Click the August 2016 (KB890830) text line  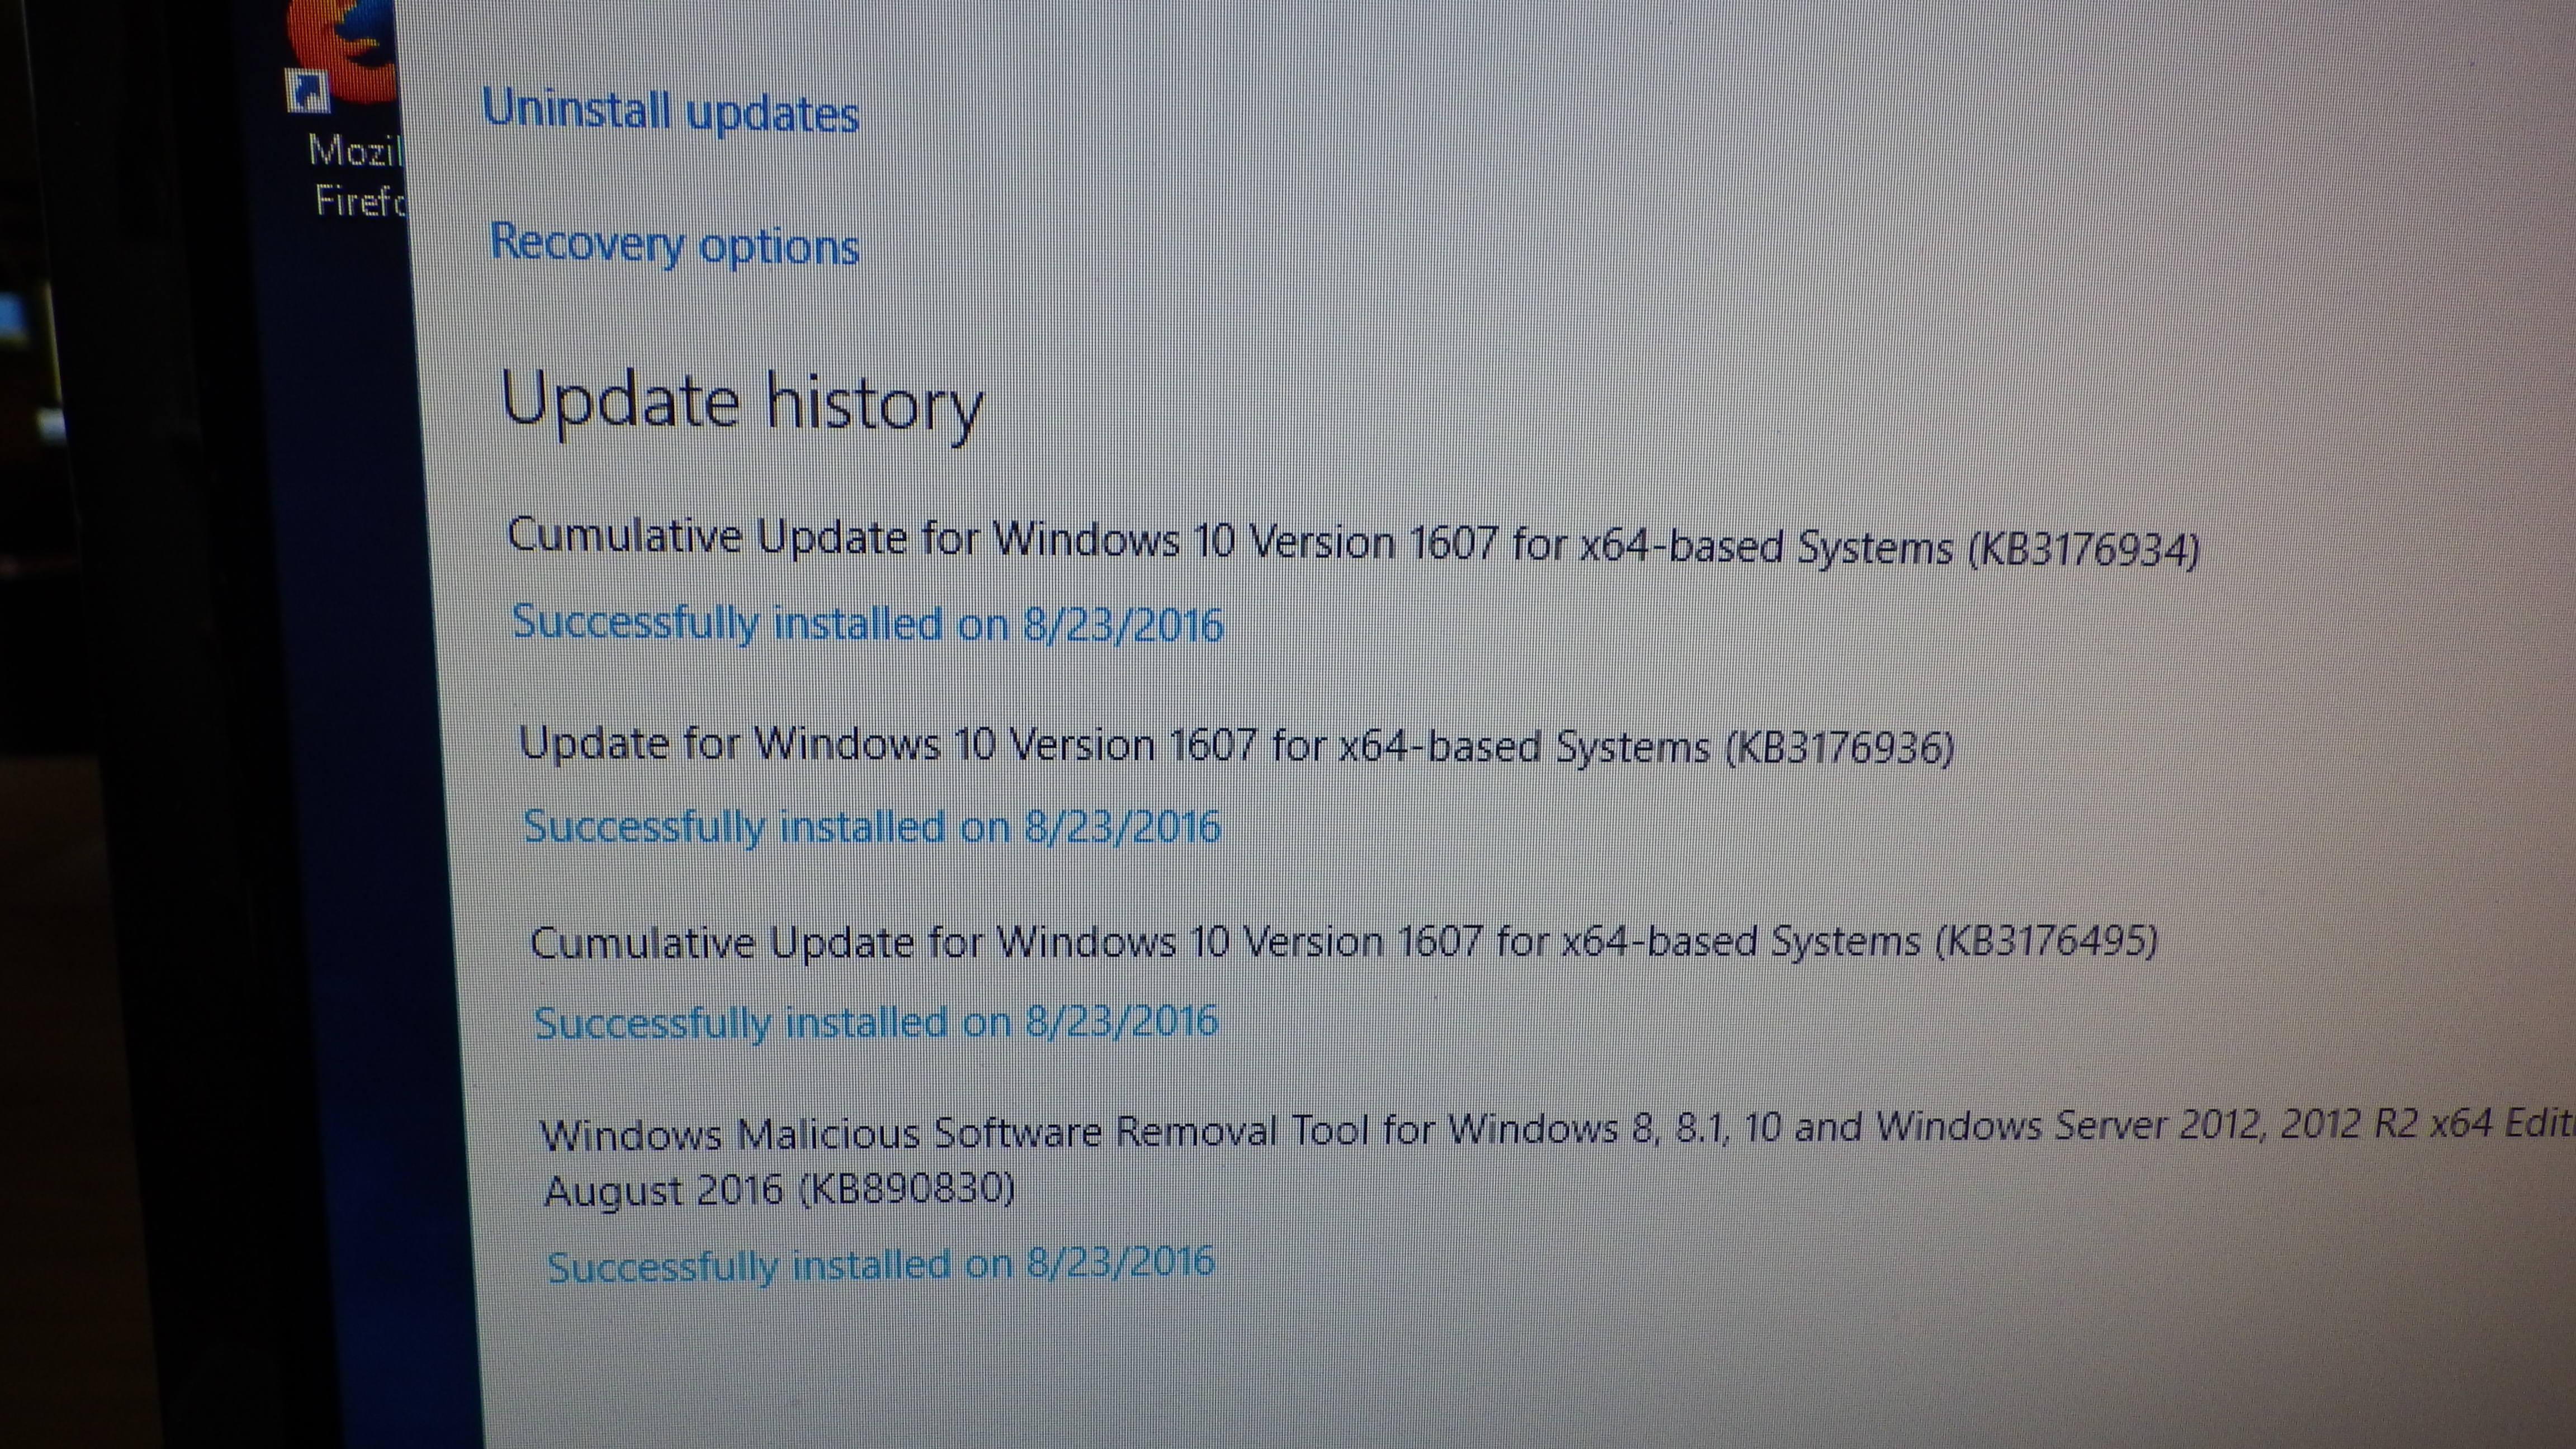[780, 1190]
